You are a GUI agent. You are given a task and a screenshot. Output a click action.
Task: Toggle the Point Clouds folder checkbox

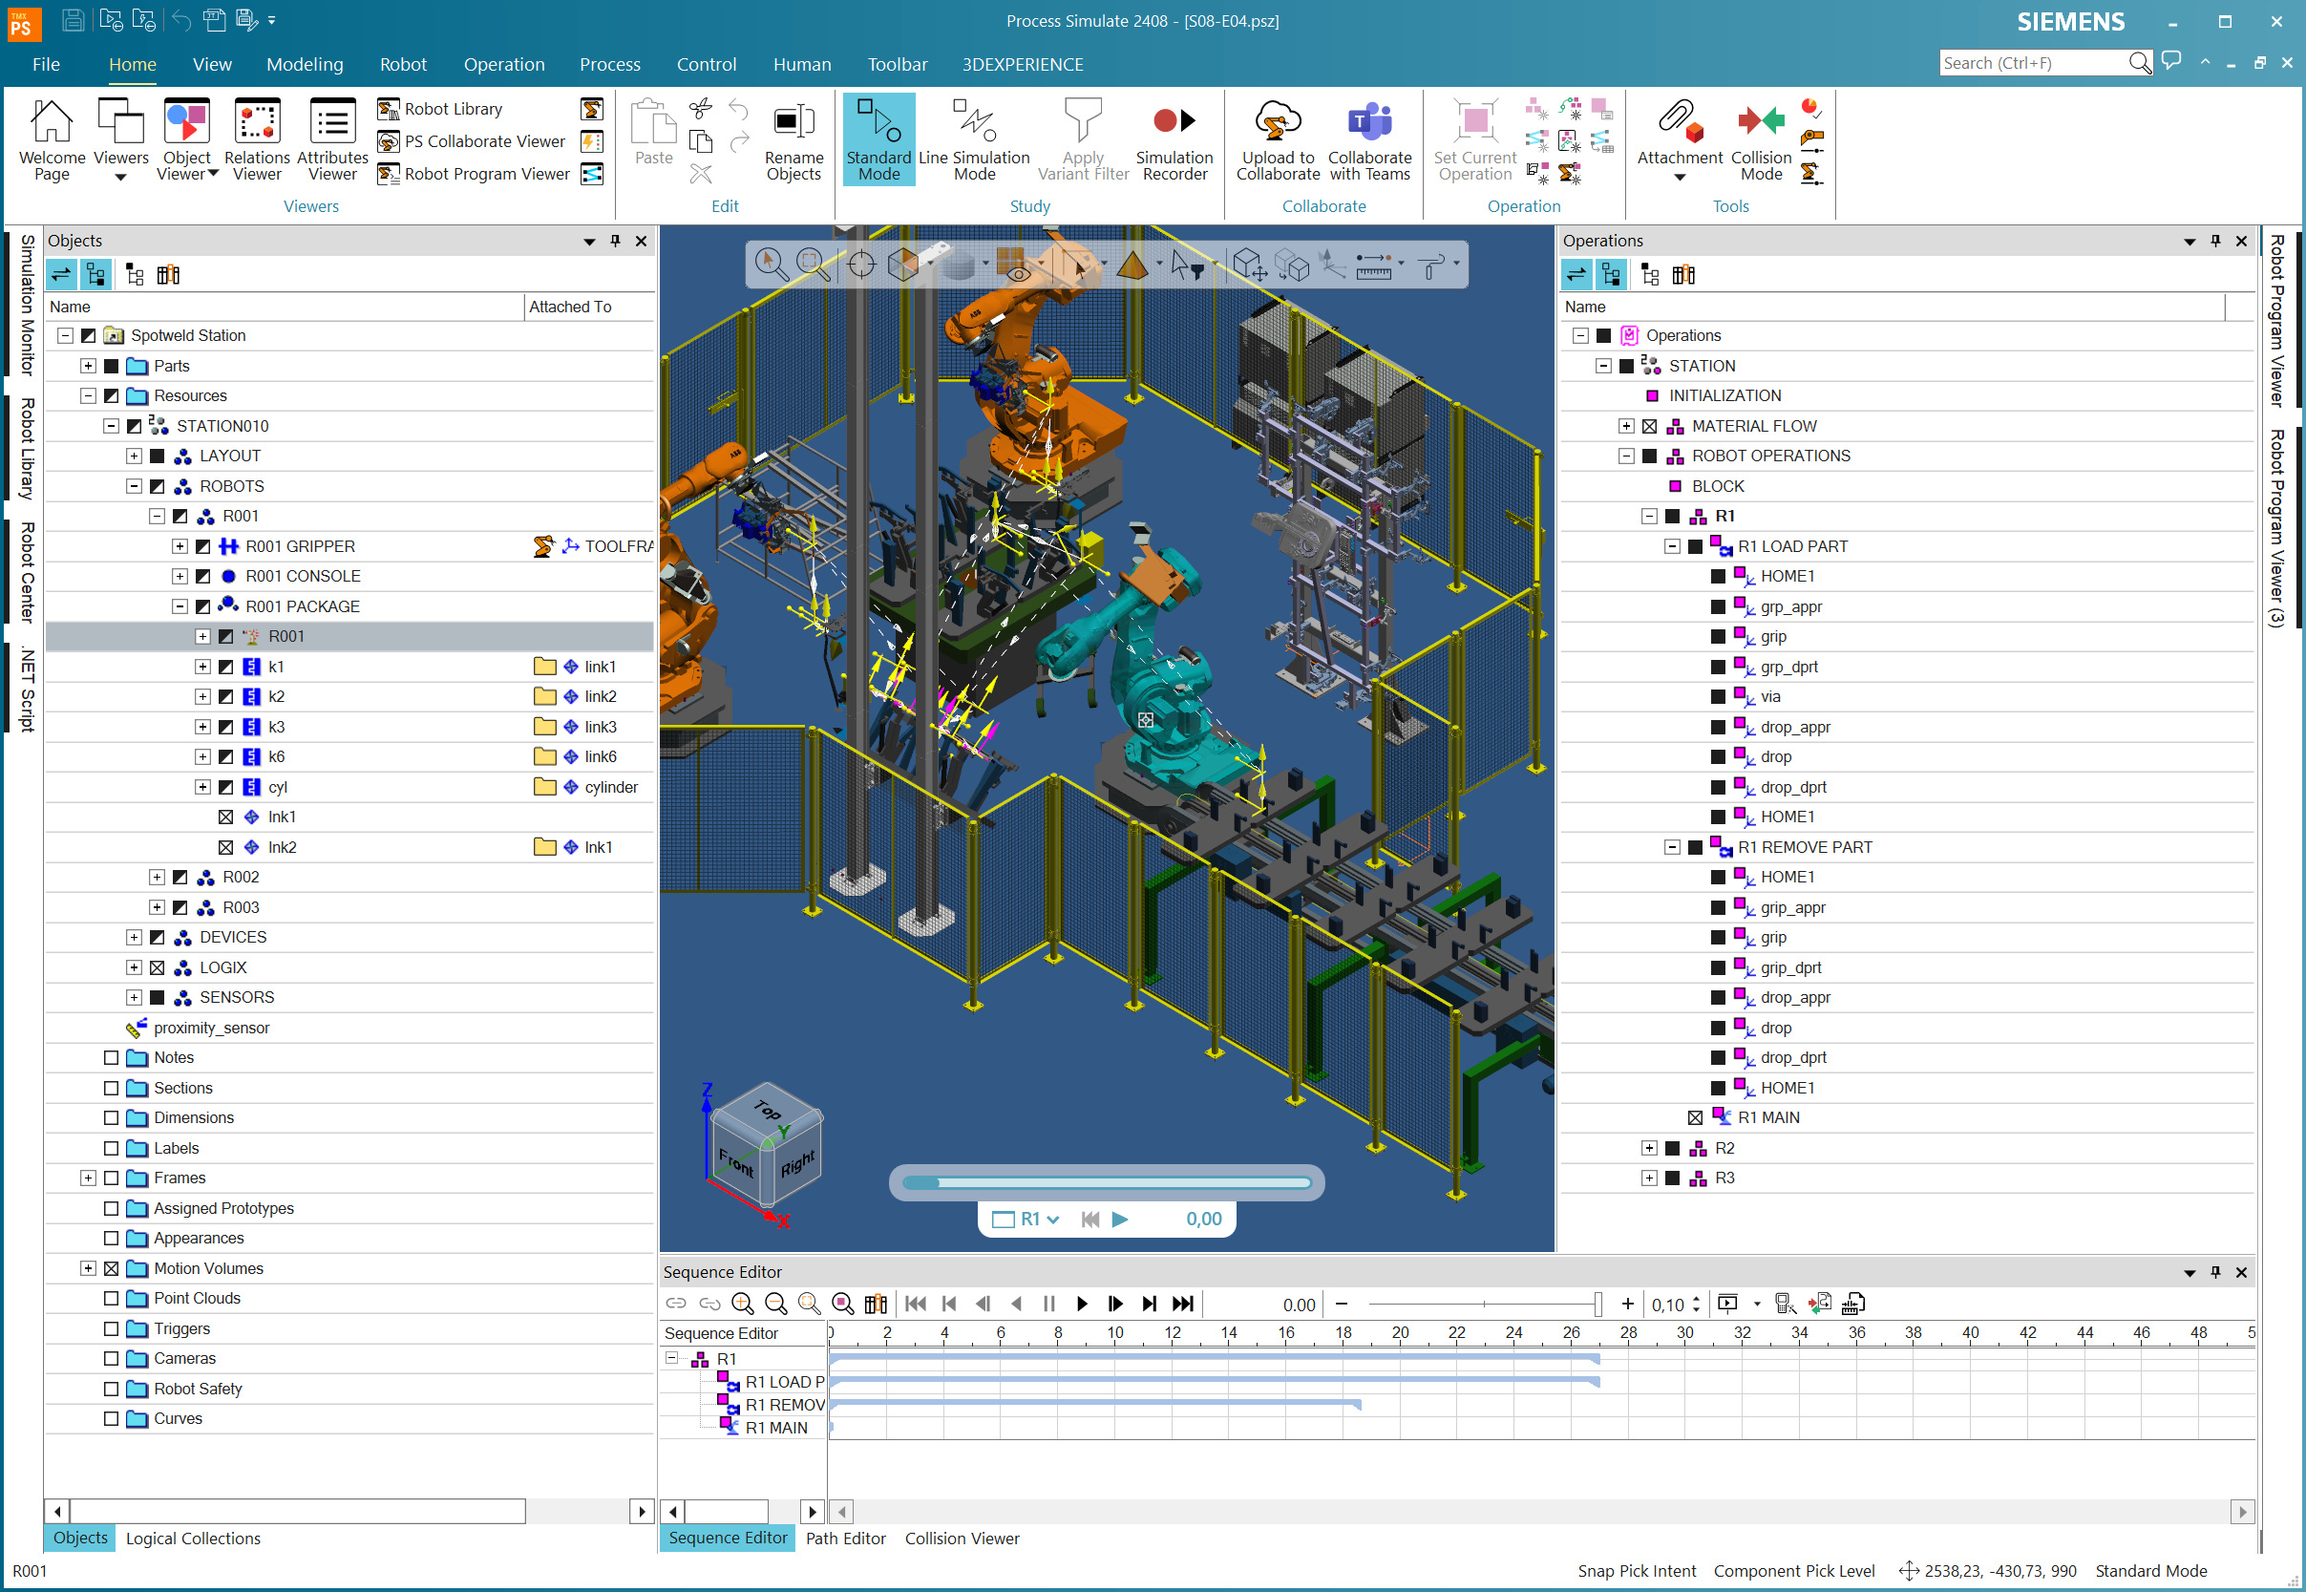click(x=111, y=1298)
